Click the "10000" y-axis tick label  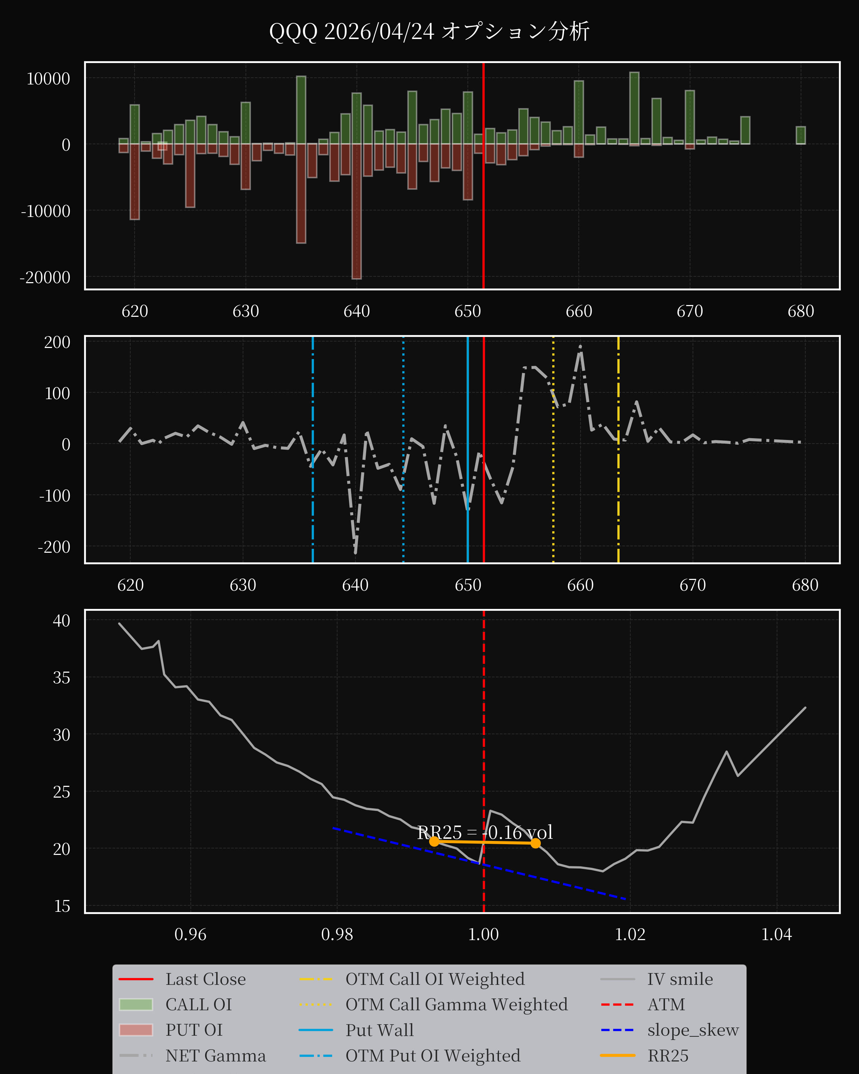click(x=48, y=79)
